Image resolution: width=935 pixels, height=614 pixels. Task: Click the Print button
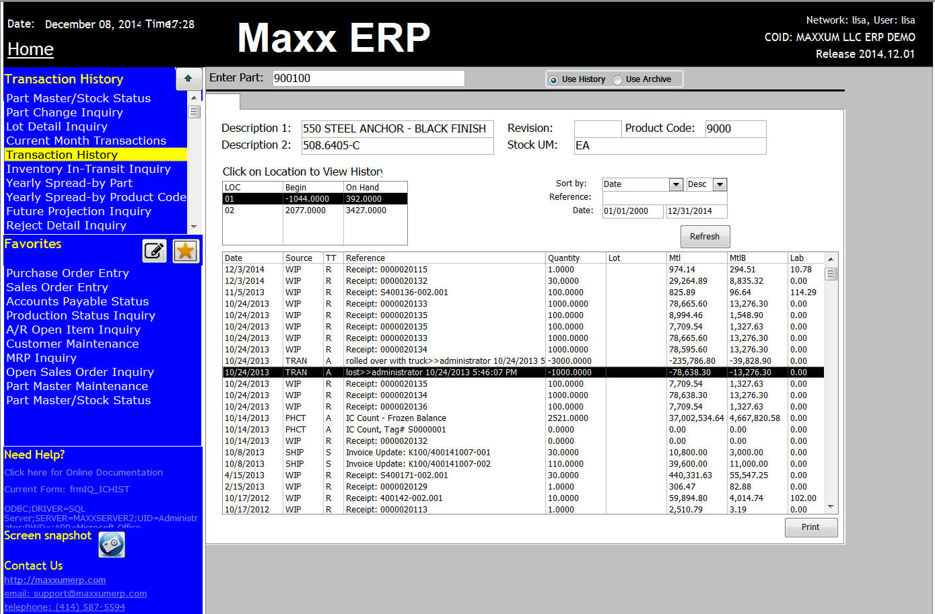point(811,527)
